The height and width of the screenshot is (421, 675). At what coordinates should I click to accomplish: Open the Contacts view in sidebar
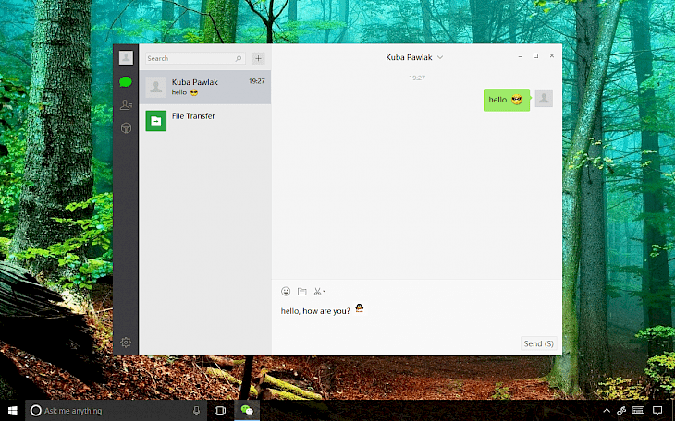[126, 105]
